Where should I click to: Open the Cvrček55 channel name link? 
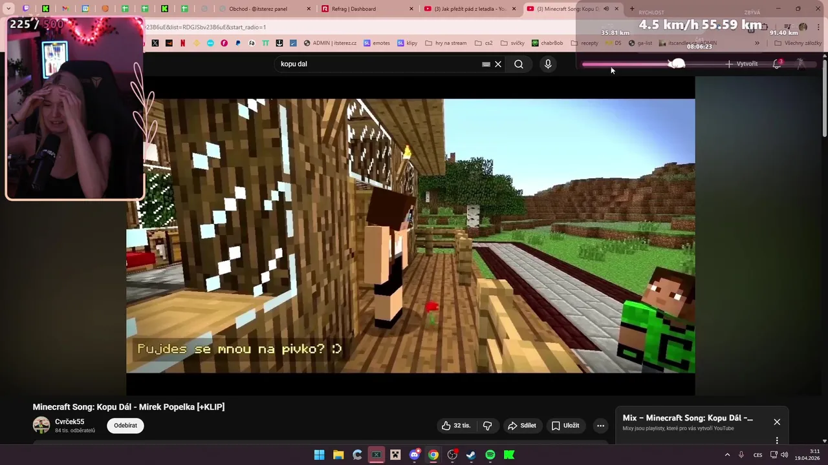tap(70, 422)
